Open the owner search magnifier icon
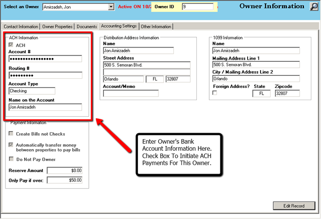This screenshot has height=219, width=321. [314, 6]
